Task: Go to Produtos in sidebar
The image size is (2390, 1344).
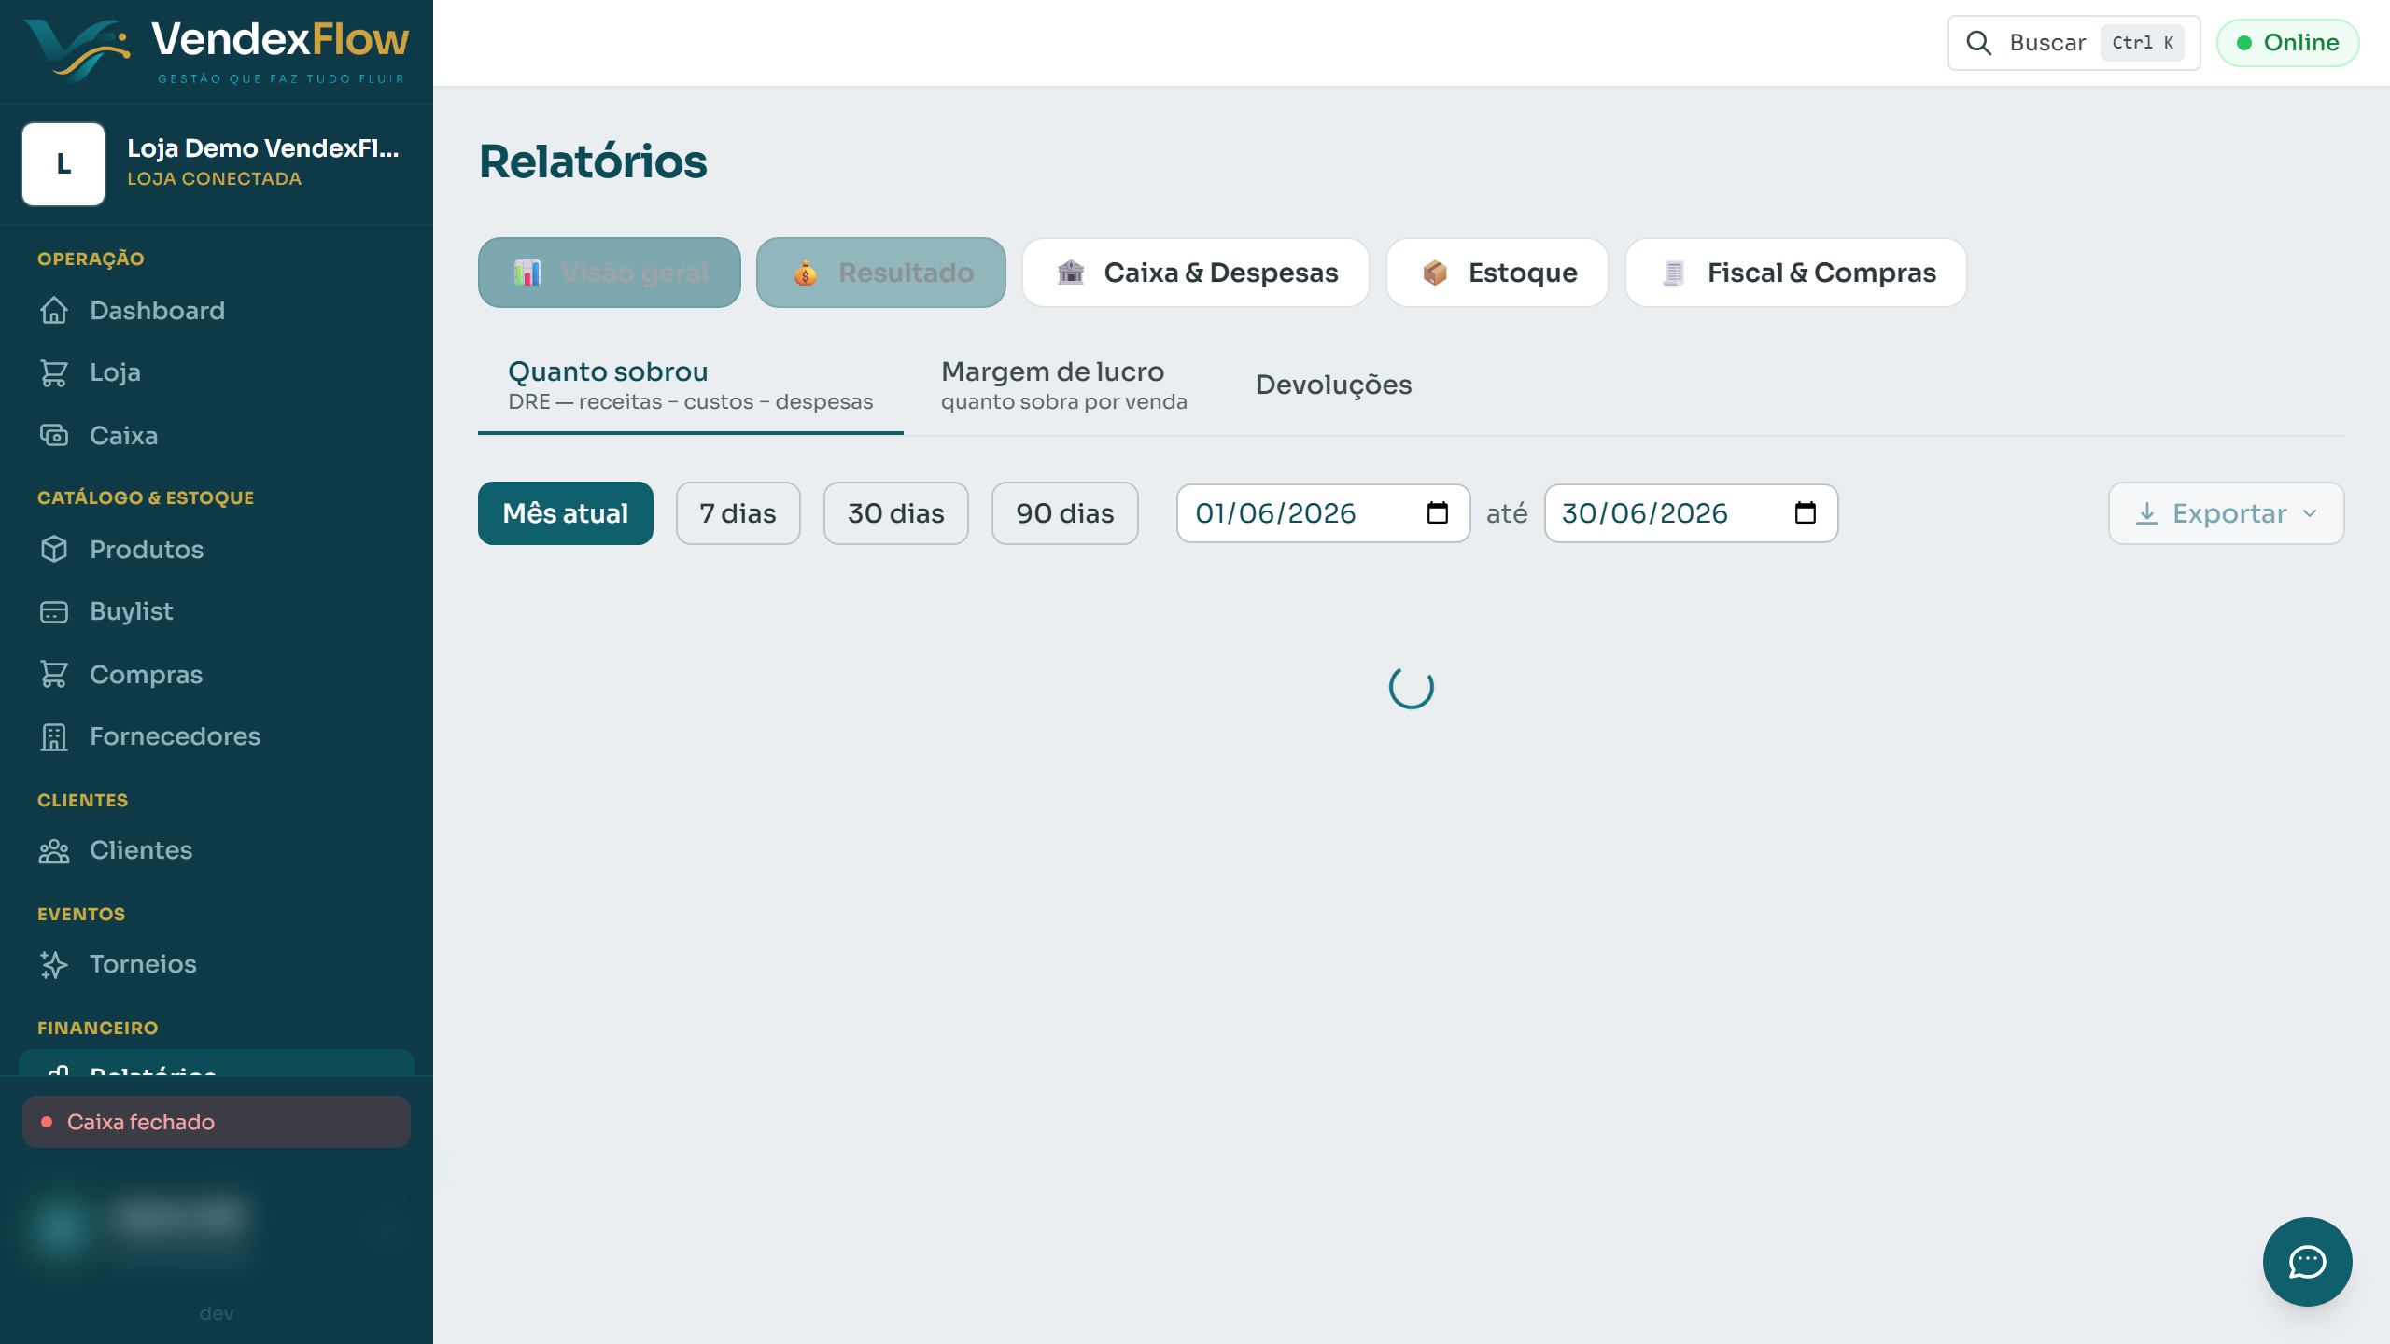Action: click(x=217, y=550)
